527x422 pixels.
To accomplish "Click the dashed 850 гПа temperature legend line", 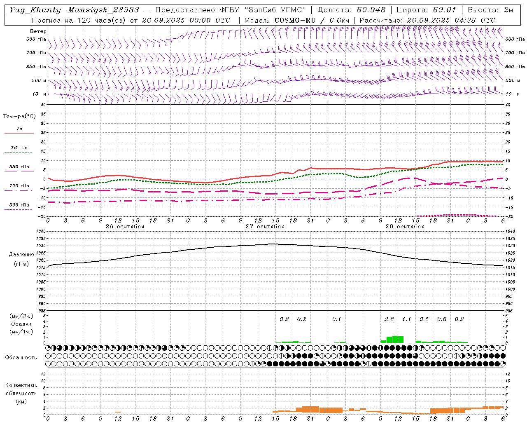I will coord(19,171).
